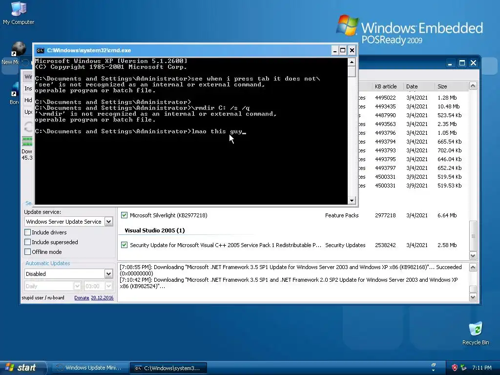Click the update list scrollbar thumb
The width and height of the screenshot is (500, 375).
tap(473, 236)
